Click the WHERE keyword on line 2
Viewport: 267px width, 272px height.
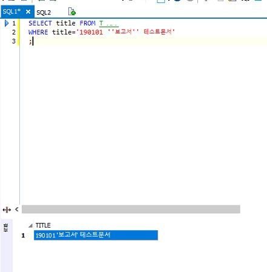[x=38, y=32]
